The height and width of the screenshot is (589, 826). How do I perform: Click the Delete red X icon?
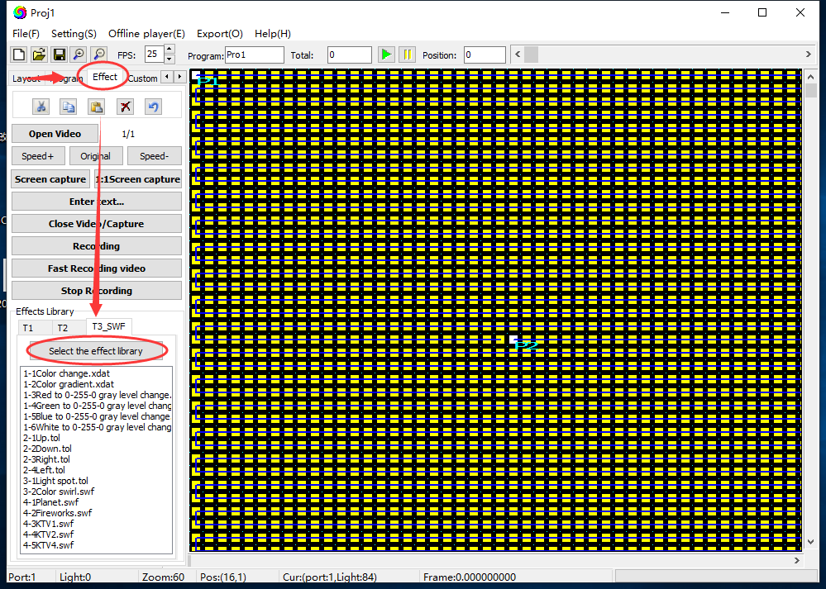coord(125,107)
